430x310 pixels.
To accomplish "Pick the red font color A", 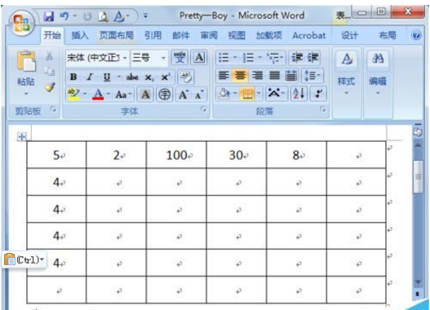I will tap(98, 95).
